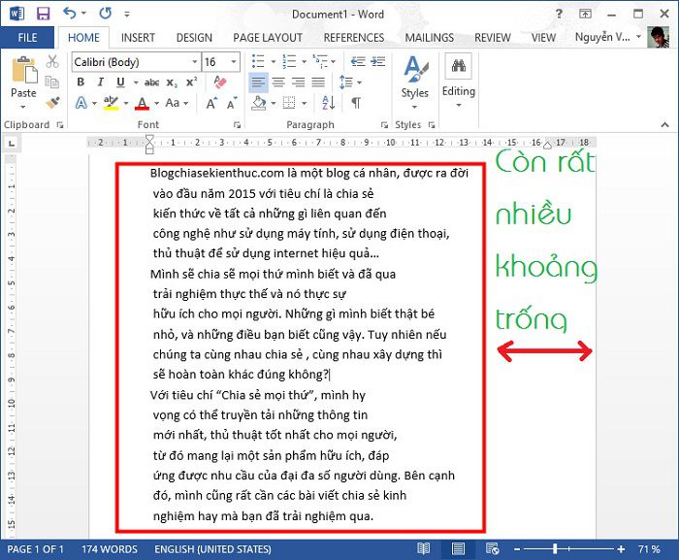Shrink font size button
Viewport: 679px width, 560px height.
click(x=232, y=103)
